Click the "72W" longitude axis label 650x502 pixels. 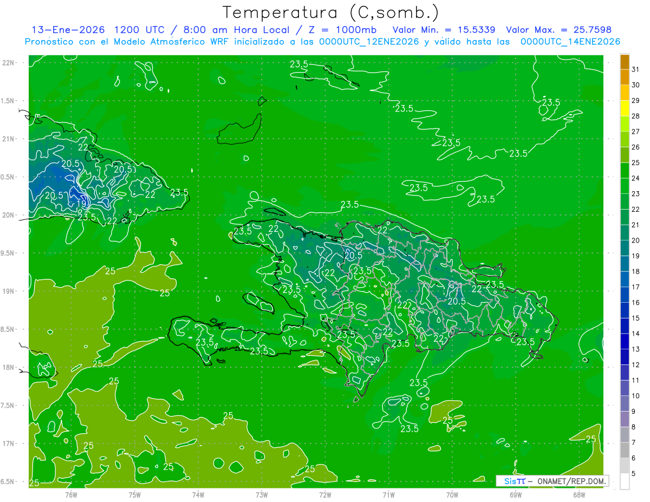pyautogui.click(x=325, y=494)
